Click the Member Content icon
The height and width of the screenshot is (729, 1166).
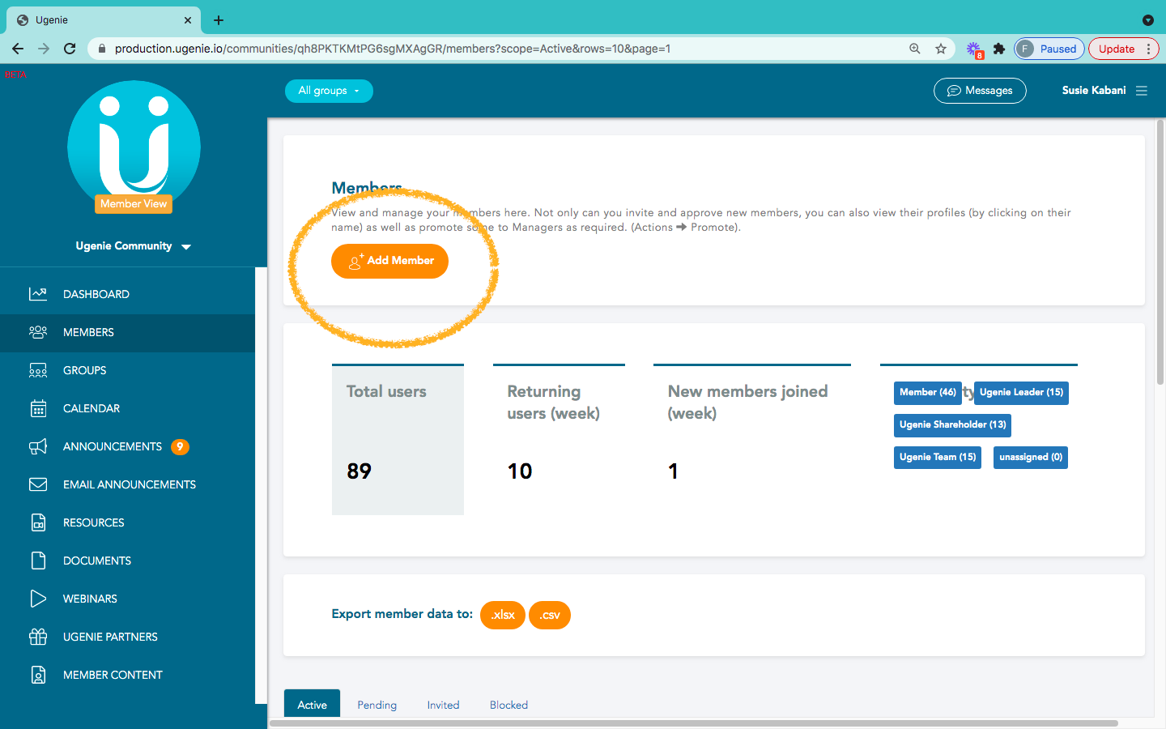click(x=38, y=675)
